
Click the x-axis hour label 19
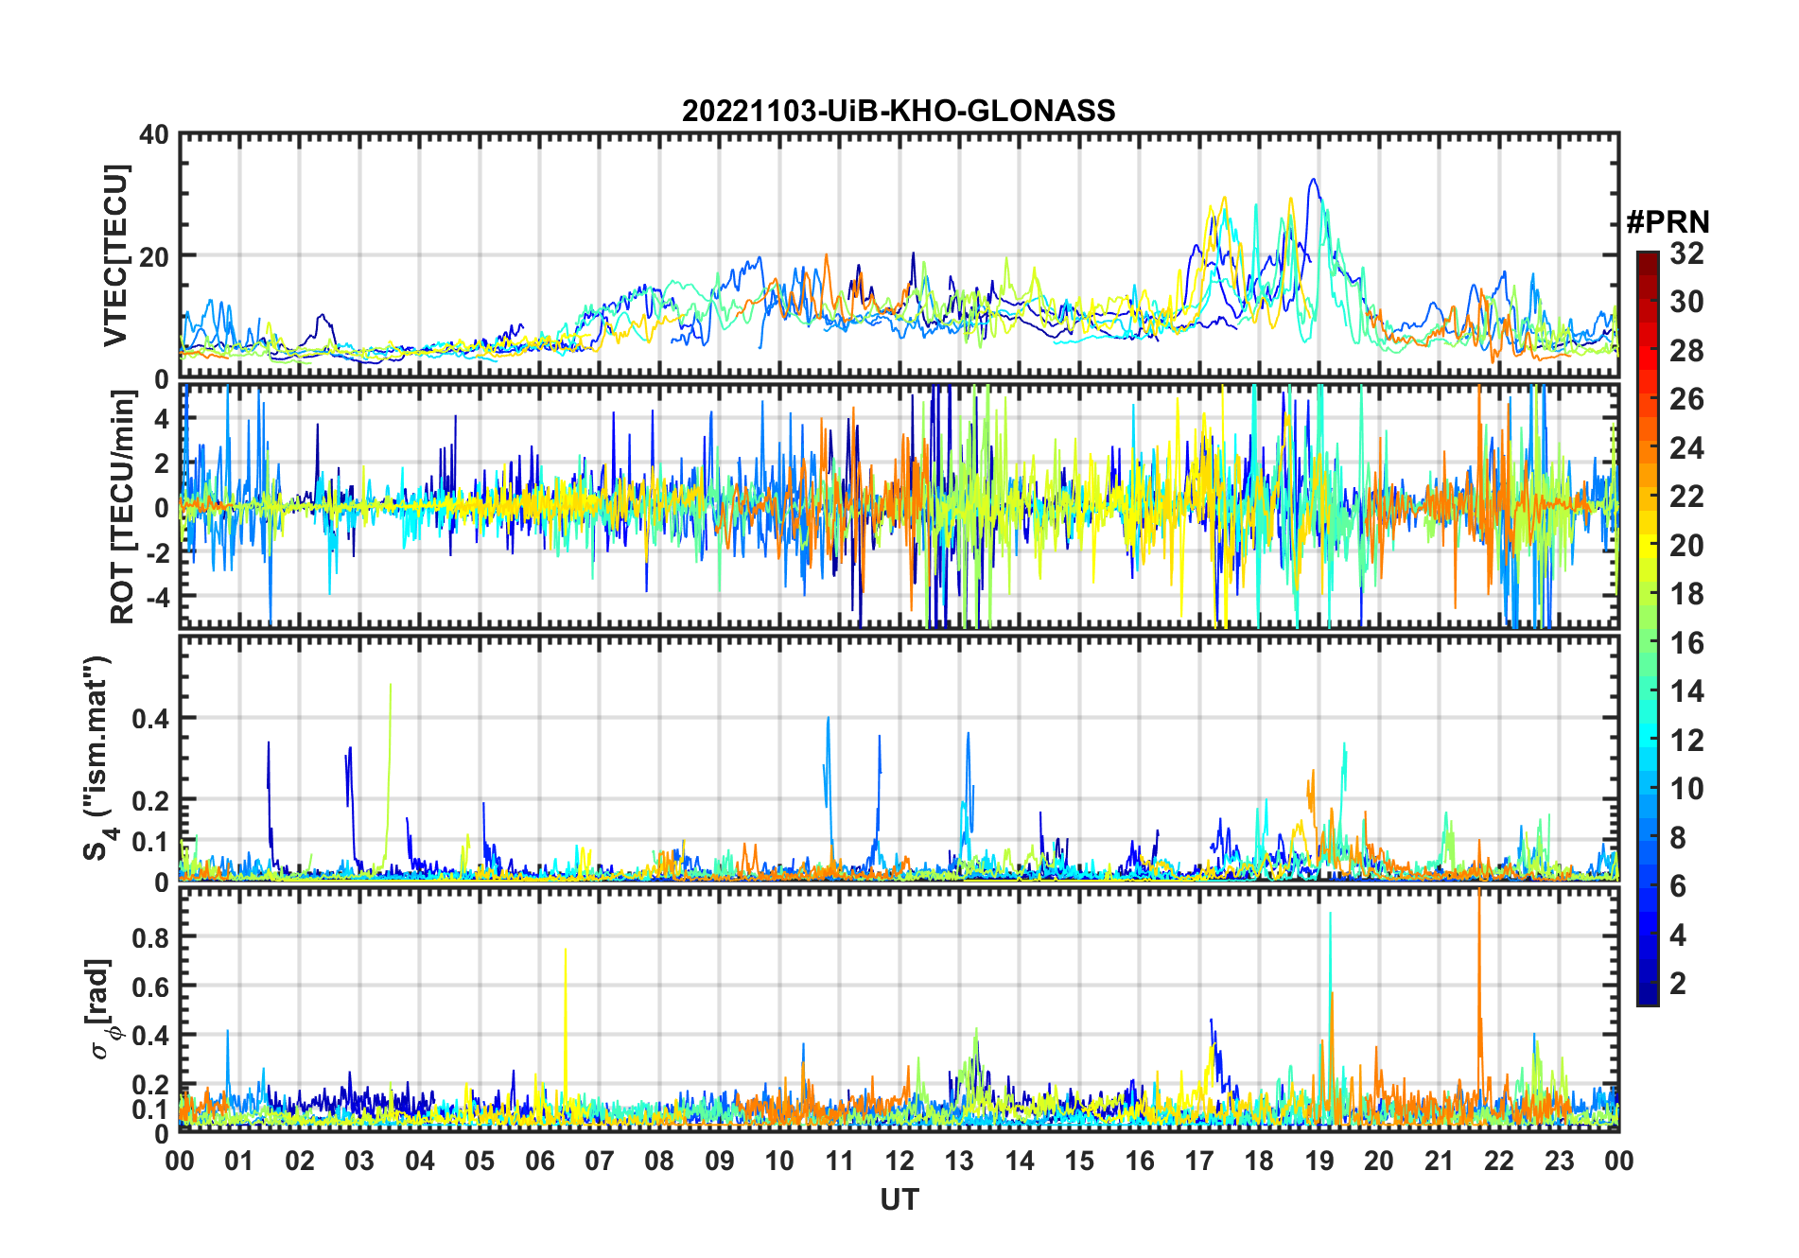[x=1319, y=1161]
